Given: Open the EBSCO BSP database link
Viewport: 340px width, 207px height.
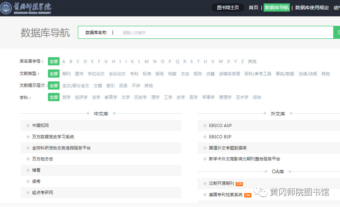Looking at the screenshot, I should coord(220,137).
